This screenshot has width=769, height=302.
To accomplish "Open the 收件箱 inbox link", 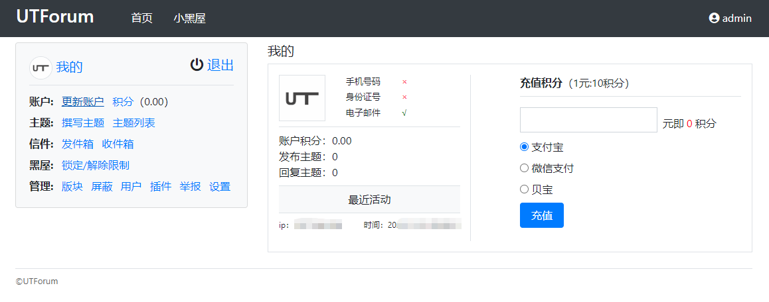I will 118,144.
